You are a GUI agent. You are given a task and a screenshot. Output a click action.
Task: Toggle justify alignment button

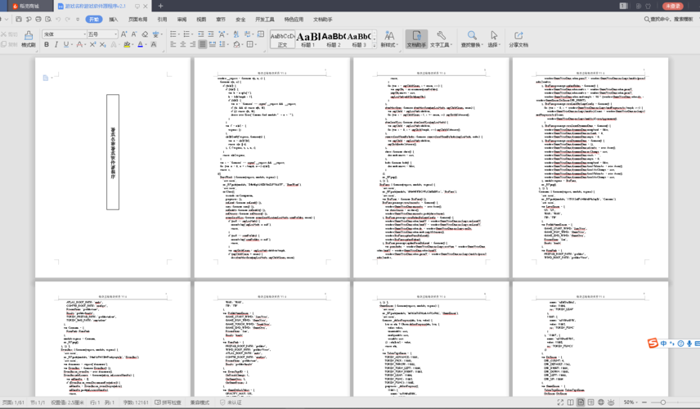[x=203, y=44]
